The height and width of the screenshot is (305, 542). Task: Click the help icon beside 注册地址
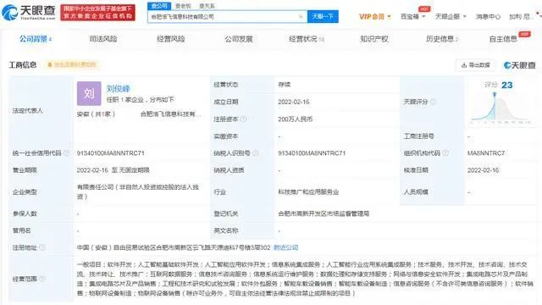[42, 247]
